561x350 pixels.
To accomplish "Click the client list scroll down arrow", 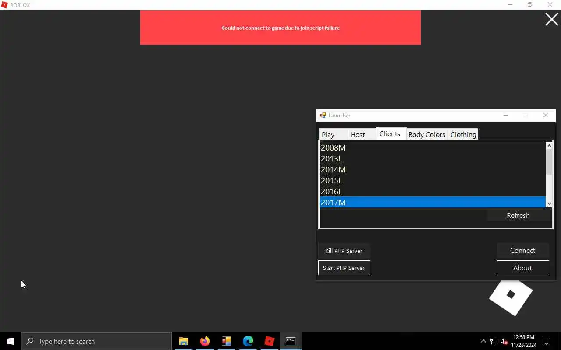I will coord(549,204).
